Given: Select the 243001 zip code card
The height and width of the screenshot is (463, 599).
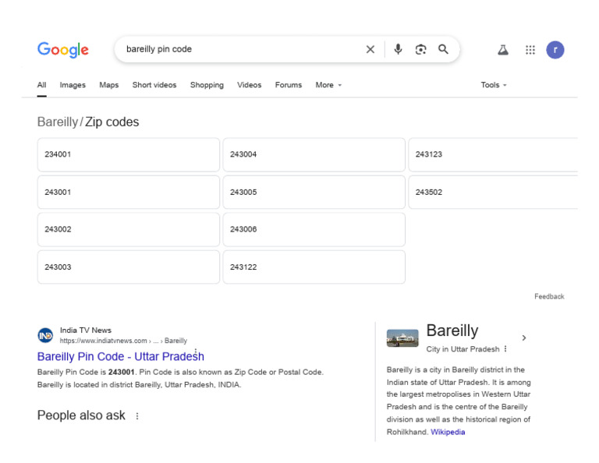Looking at the screenshot, I should pos(128,192).
